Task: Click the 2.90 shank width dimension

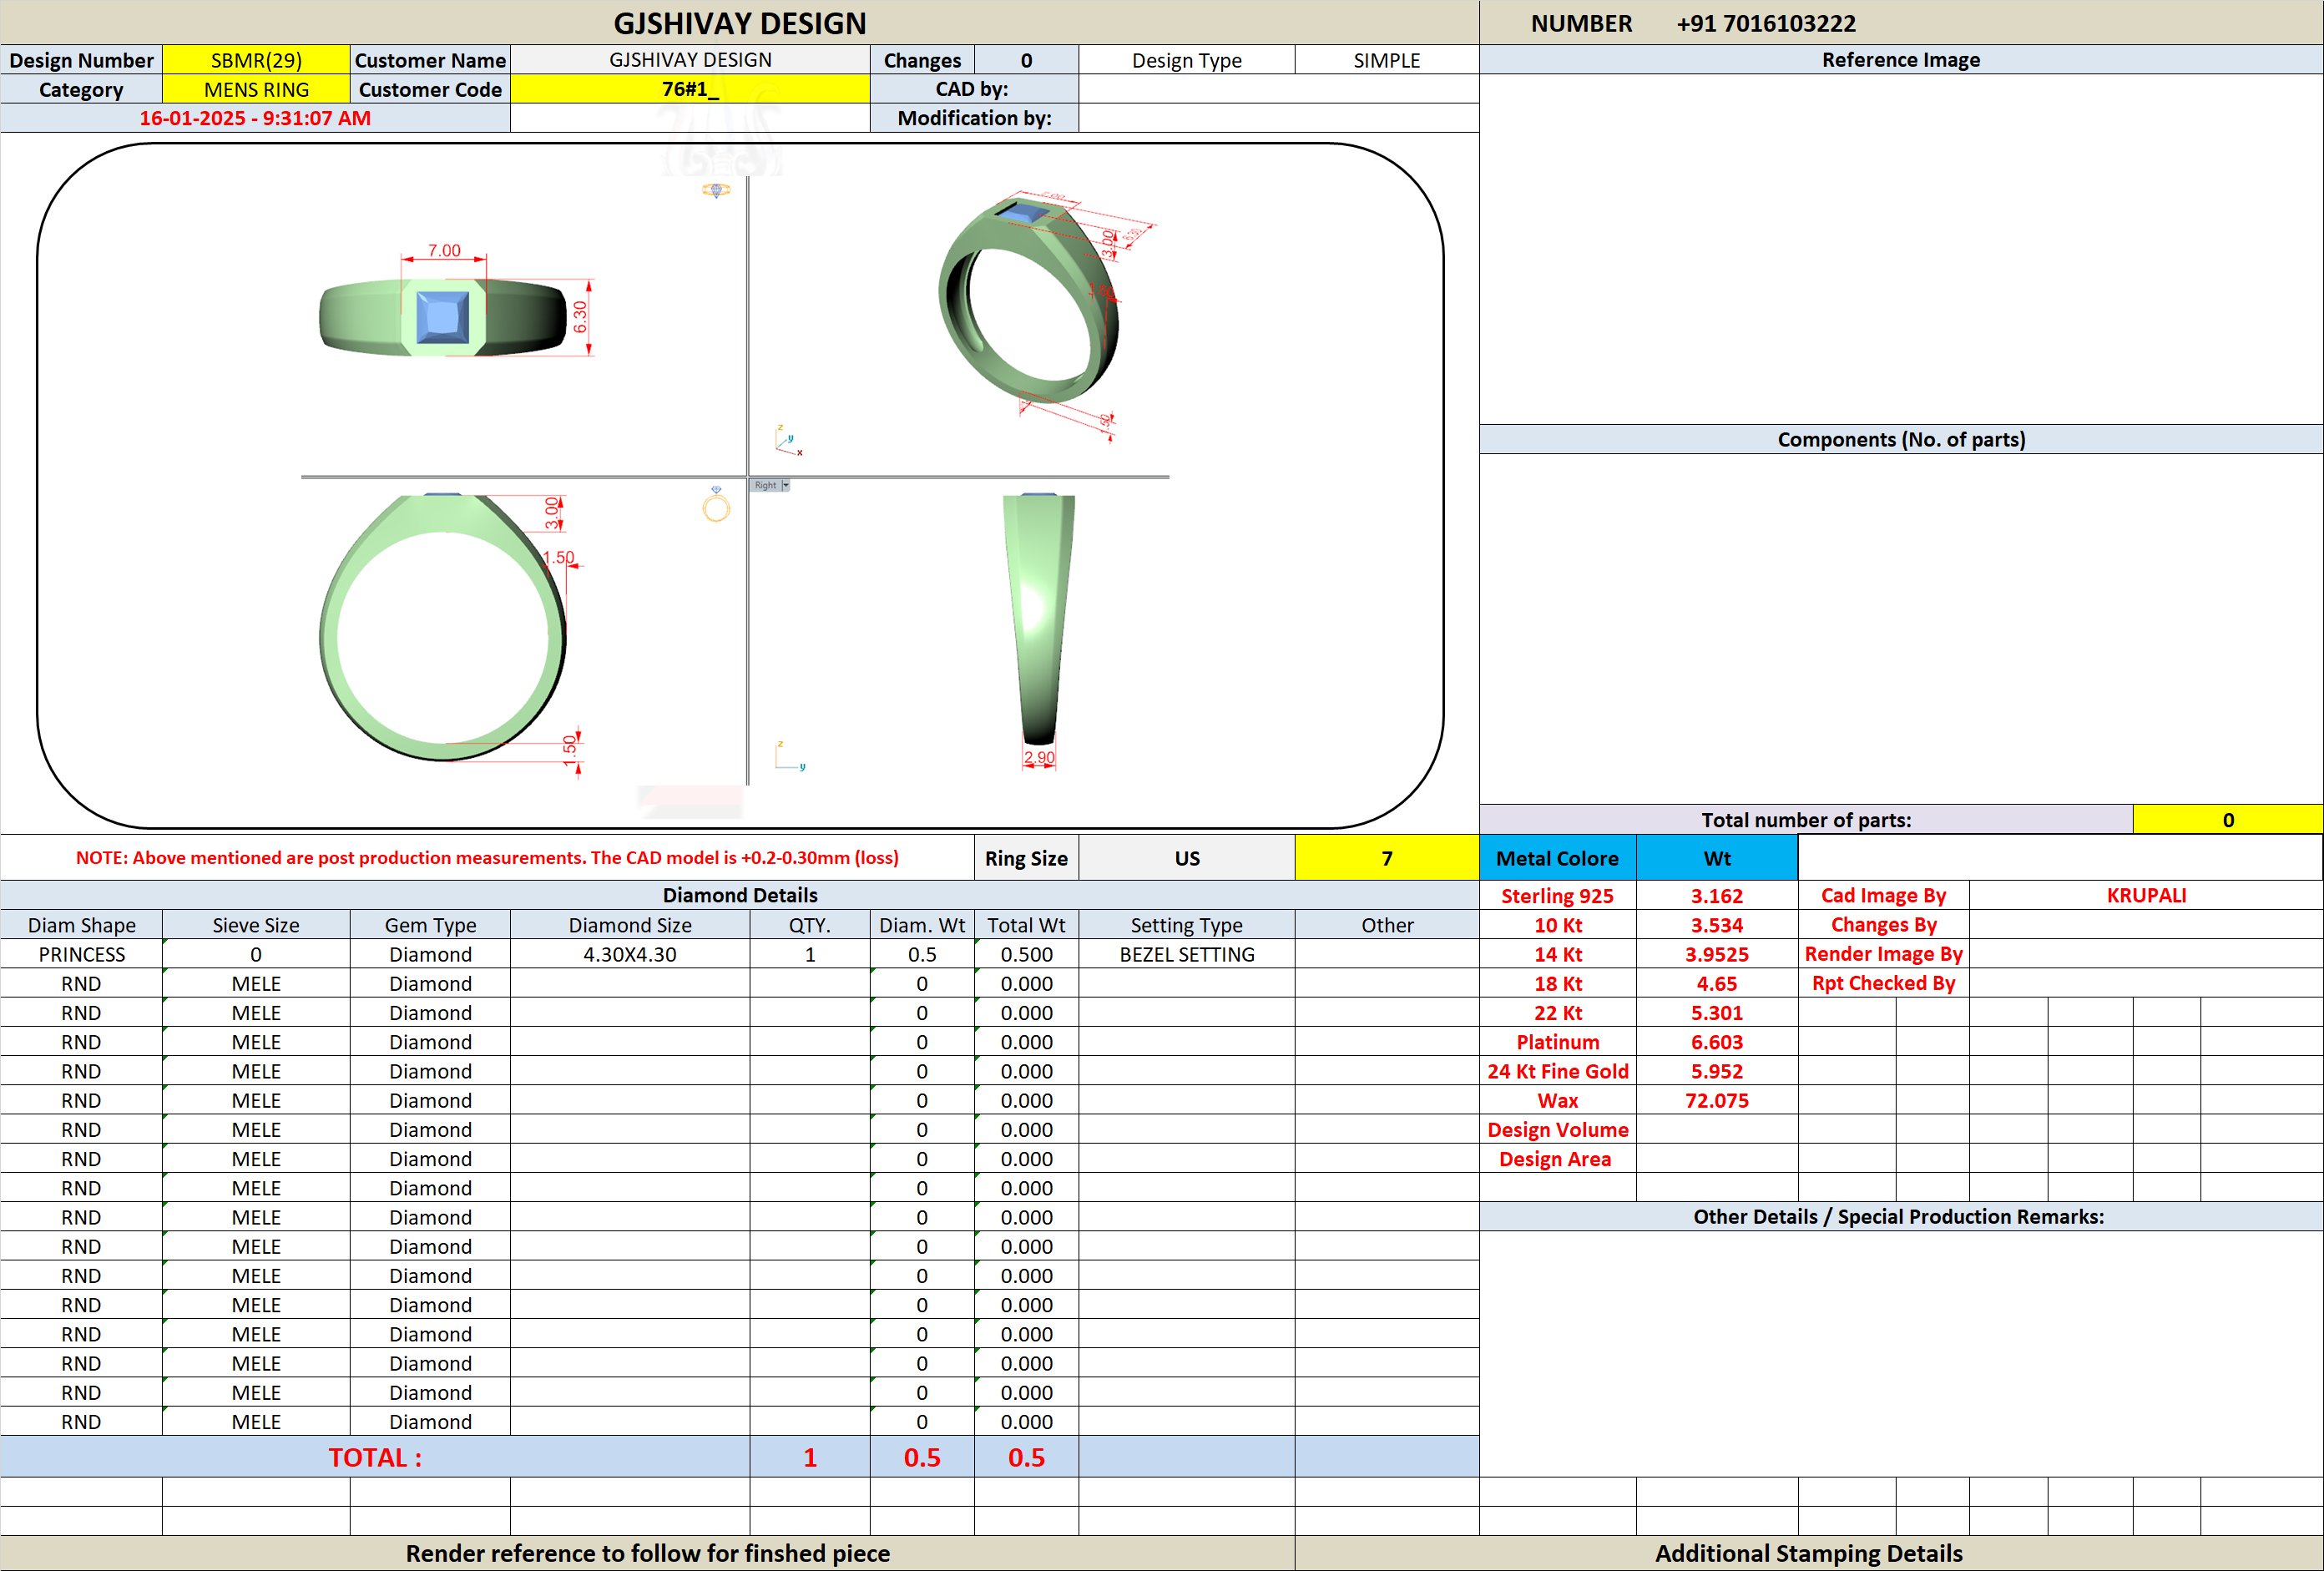Action: 1039,758
